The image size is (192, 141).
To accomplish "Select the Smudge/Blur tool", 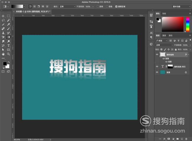I will pos(3,41).
